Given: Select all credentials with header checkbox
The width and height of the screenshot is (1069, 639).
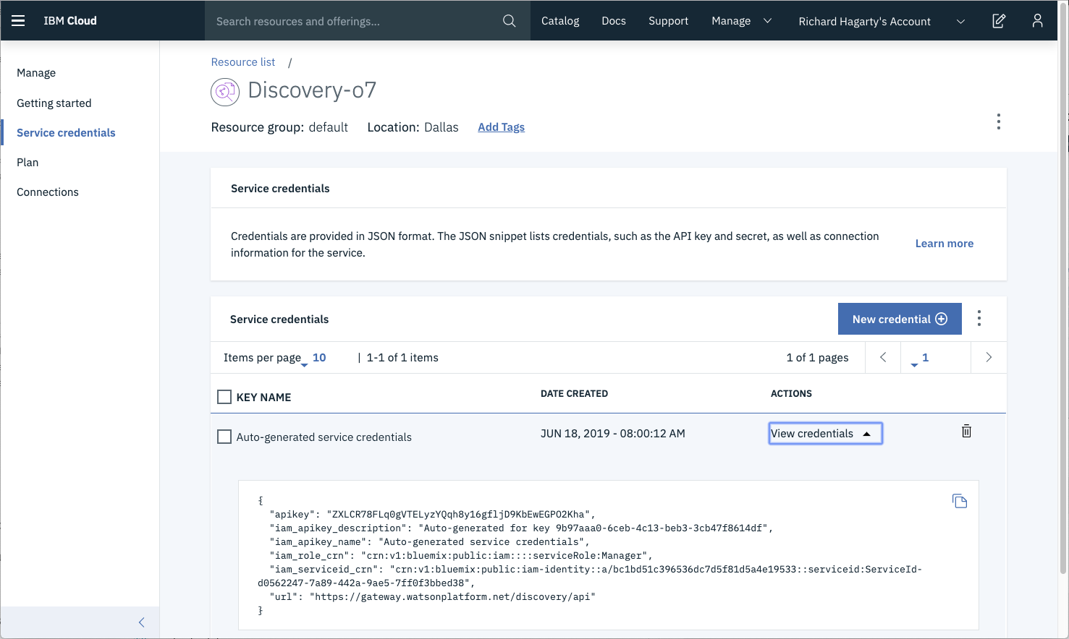Looking at the screenshot, I should (x=224, y=397).
